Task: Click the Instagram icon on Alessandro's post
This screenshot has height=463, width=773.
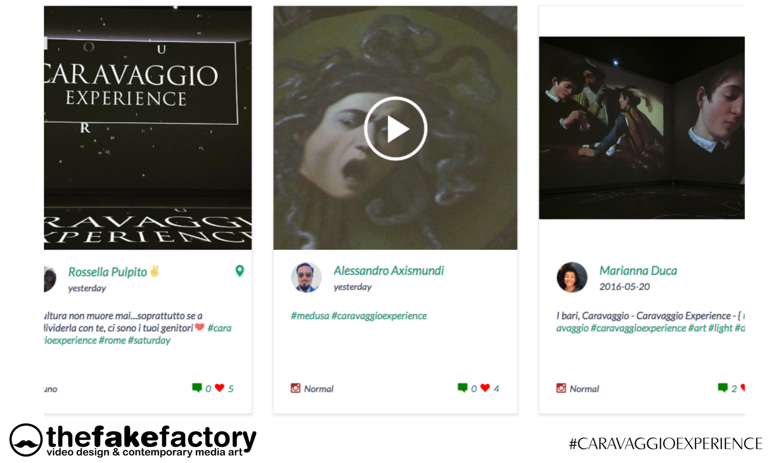Action: [x=296, y=388]
